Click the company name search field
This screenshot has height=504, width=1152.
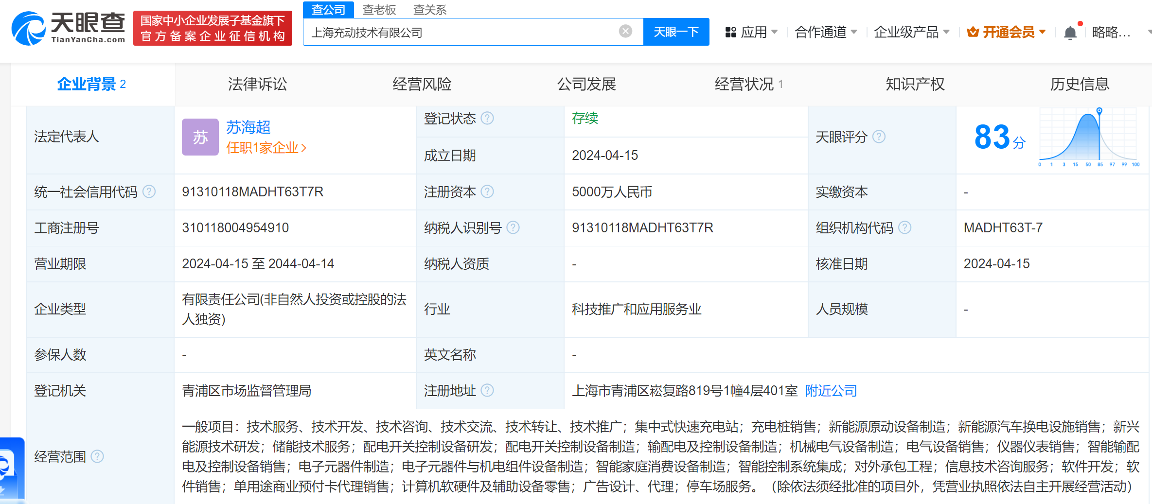[462, 33]
